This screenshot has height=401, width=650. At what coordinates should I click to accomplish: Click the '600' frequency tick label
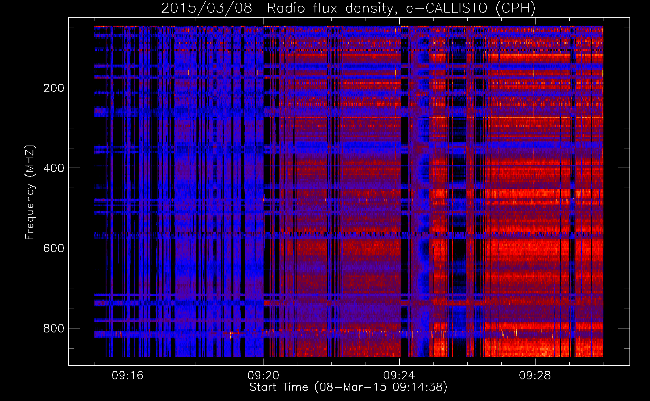(54, 248)
